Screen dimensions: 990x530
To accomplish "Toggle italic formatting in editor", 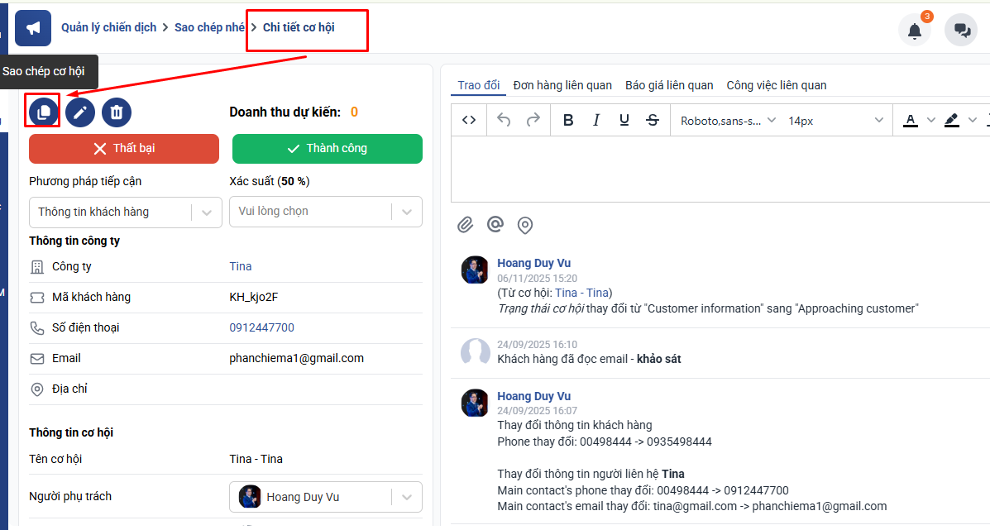I will [x=595, y=121].
